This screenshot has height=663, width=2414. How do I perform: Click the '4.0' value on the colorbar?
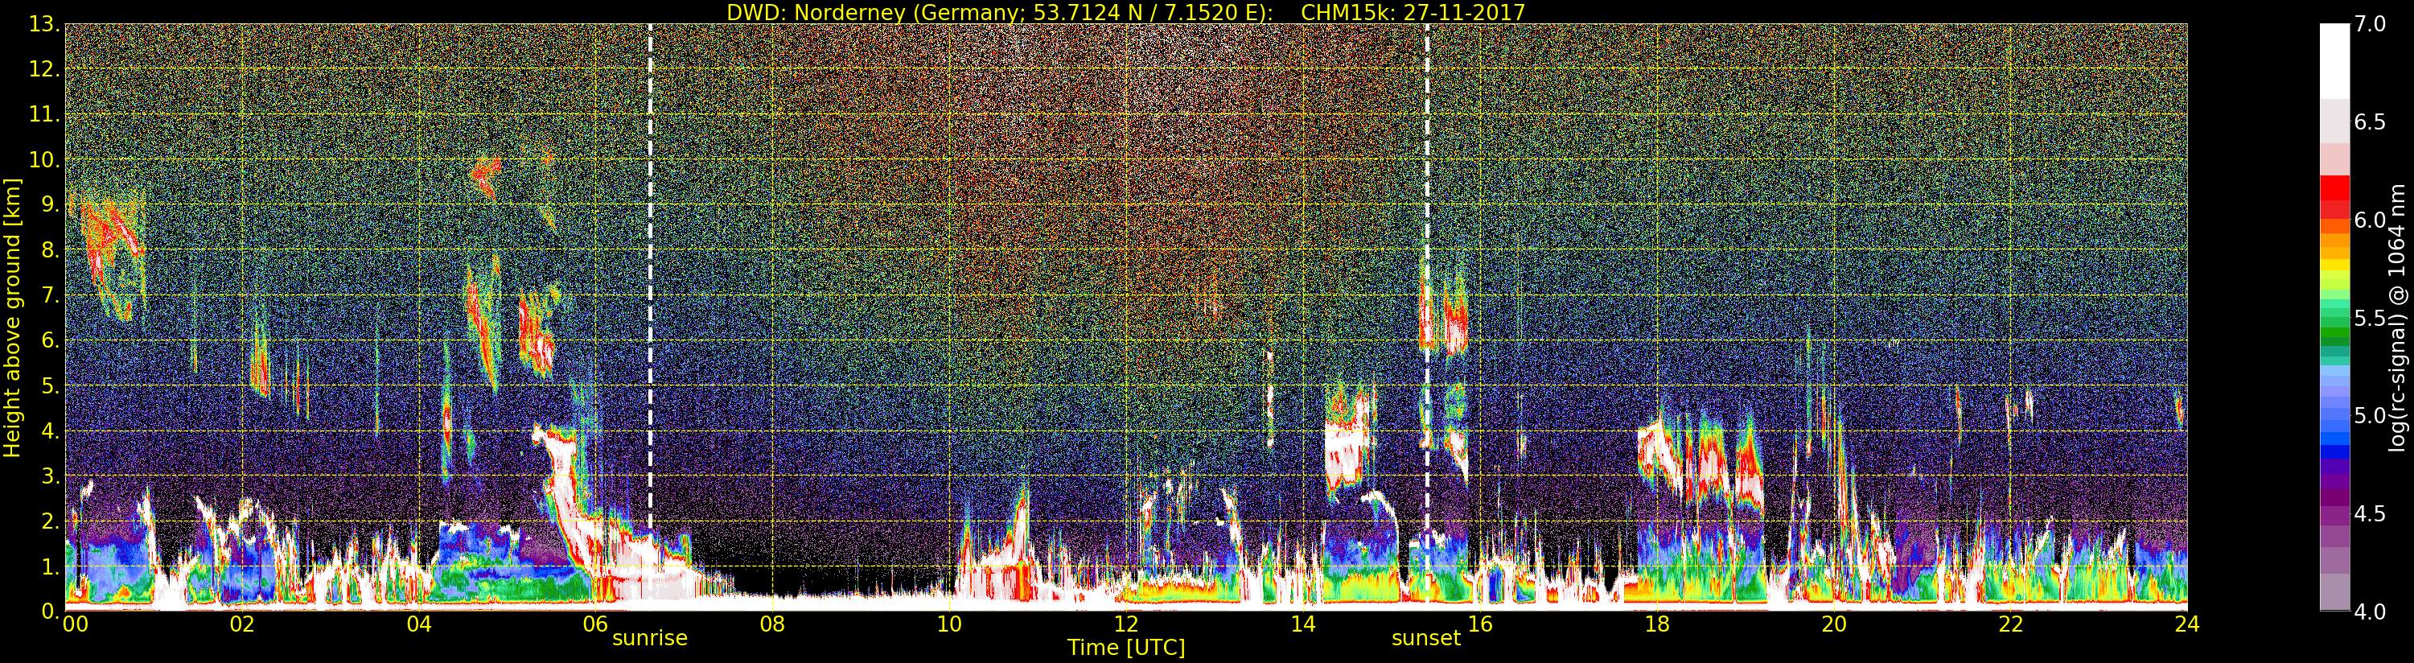click(x=2370, y=612)
